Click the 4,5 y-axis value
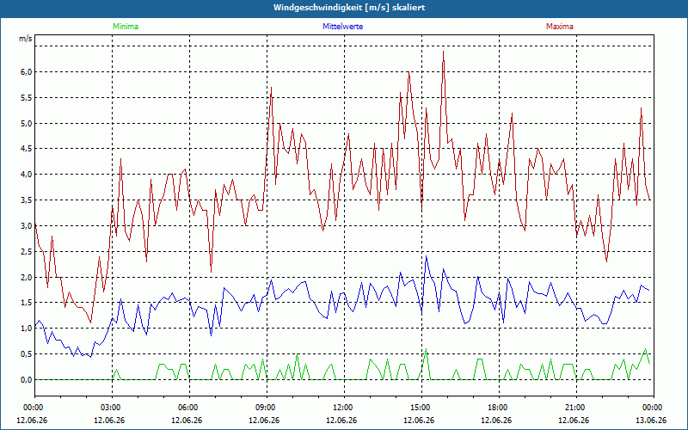This screenshot has width=688, height=430. 26,149
